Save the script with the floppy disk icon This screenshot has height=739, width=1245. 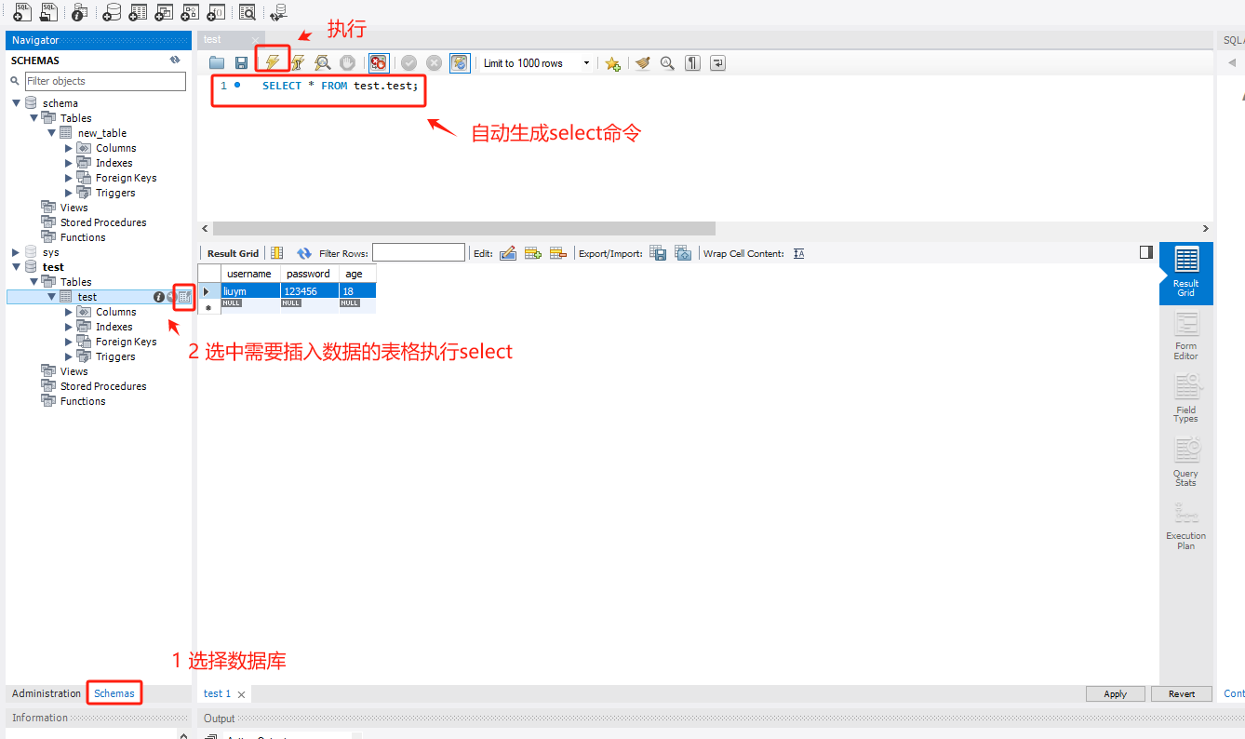click(241, 62)
